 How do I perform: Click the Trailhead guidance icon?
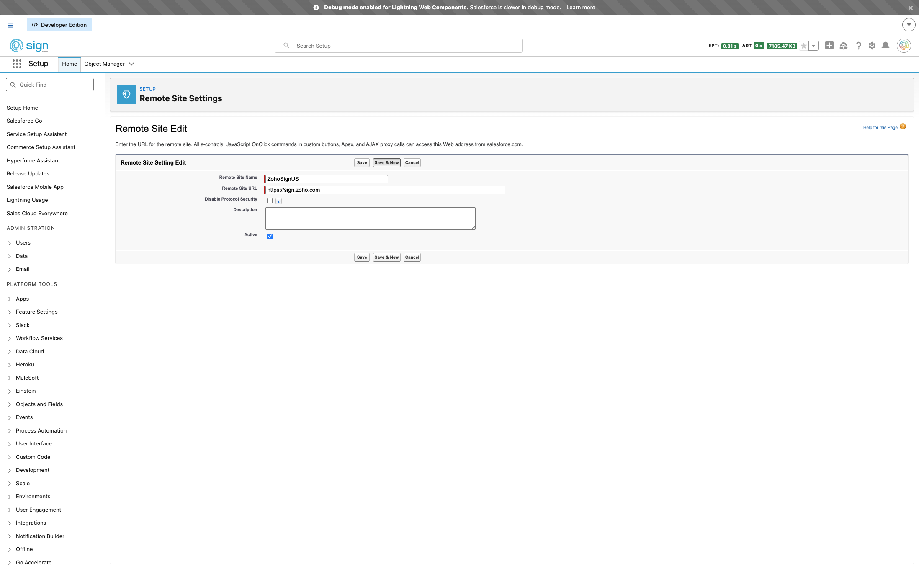tap(843, 46)
